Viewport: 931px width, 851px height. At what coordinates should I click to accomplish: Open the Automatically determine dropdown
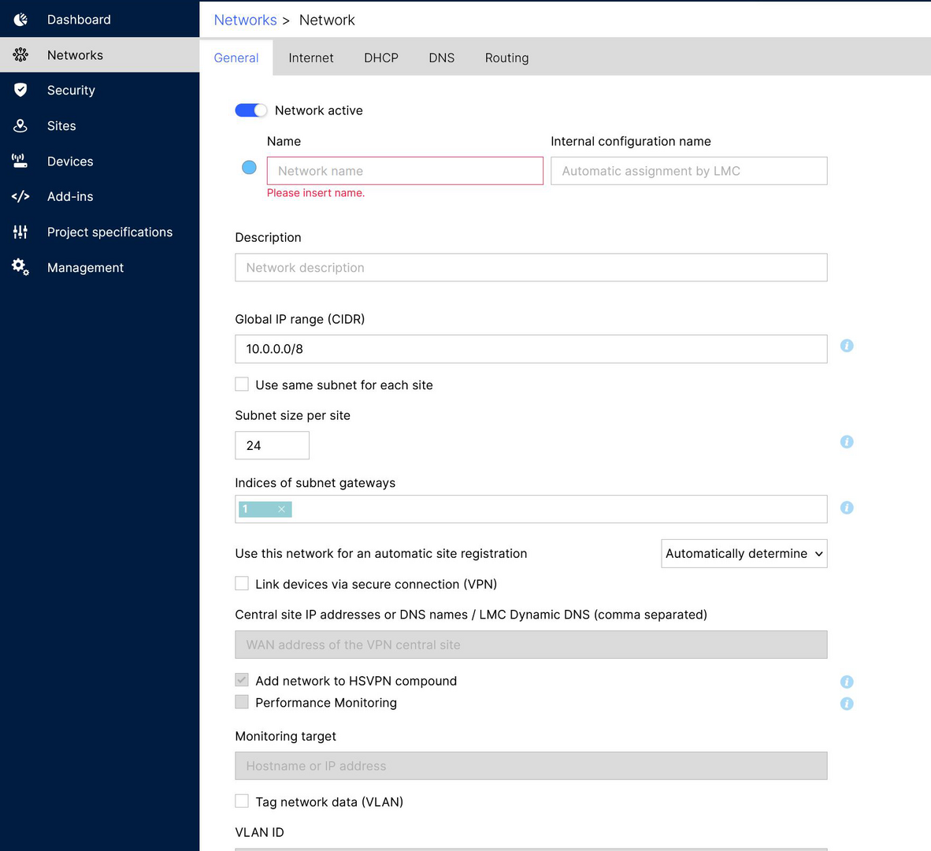[x=744, y=553]
